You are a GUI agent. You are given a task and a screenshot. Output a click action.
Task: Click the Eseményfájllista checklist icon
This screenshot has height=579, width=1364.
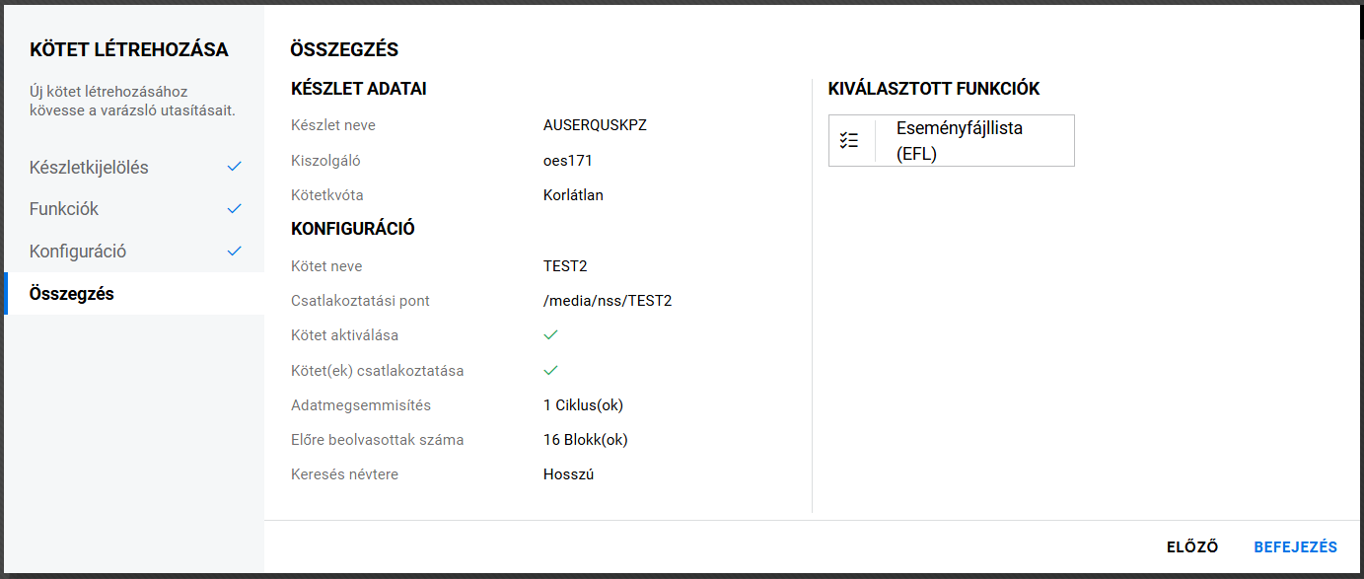849,141
